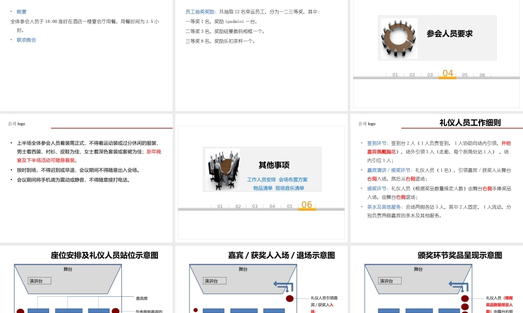The width and height of the screenshot is (523, 313).
Task: Click the 礼仪人员工作细则 slide title
Action: click(470, 123)
